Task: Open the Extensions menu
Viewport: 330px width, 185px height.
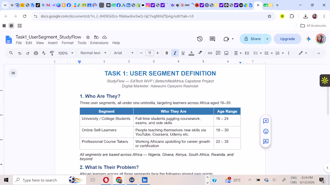Action: click(x=99, y=43)
